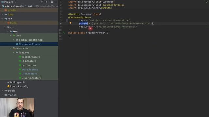The image size is (209, 117).
Task: Expand the .gradle folder
Action: [x=2, y=10]
